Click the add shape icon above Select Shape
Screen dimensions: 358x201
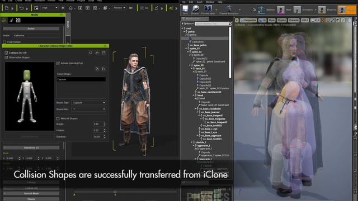tap(97, 69)
